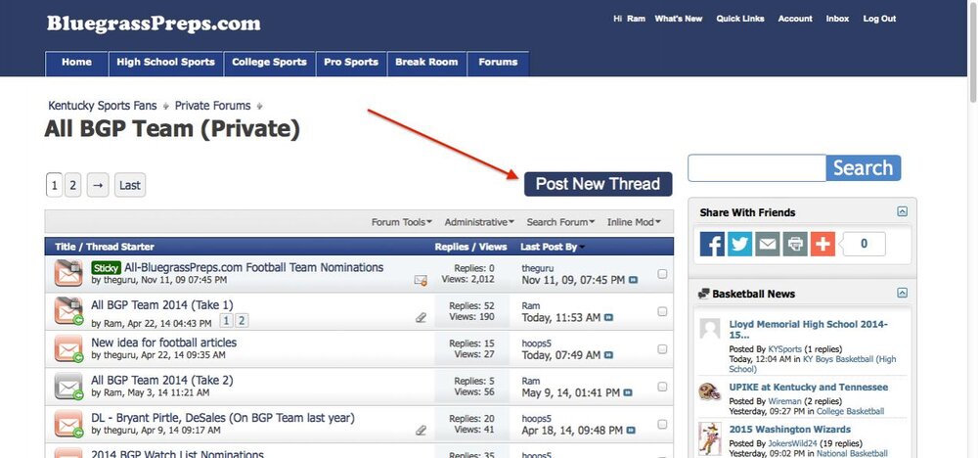Open thread page 2 of Take 1
This screenshot has width=978, height=458.
pyautogui.click(x=241, y=321)
